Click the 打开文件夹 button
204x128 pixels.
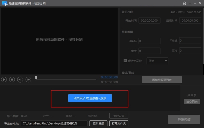click(119, 123)
